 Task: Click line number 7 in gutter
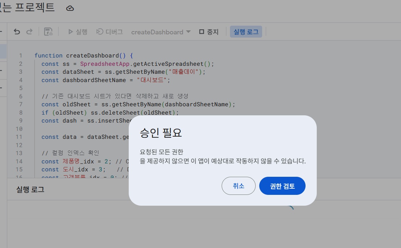tap(21, 104)
